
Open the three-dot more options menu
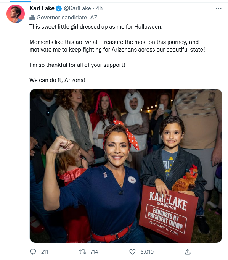coord(218,8)
